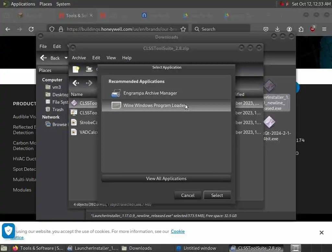Click the workspace switcher in the bottom panel

(x=296, y=248)
